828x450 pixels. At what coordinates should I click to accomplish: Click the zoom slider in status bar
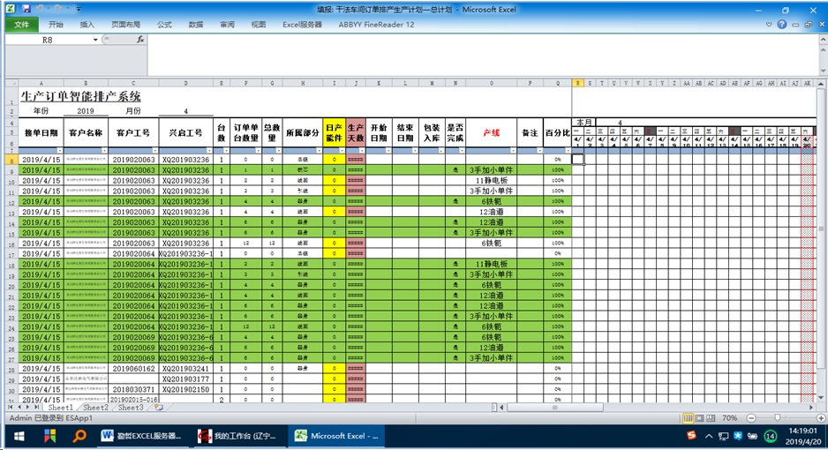tap(778, 418)
